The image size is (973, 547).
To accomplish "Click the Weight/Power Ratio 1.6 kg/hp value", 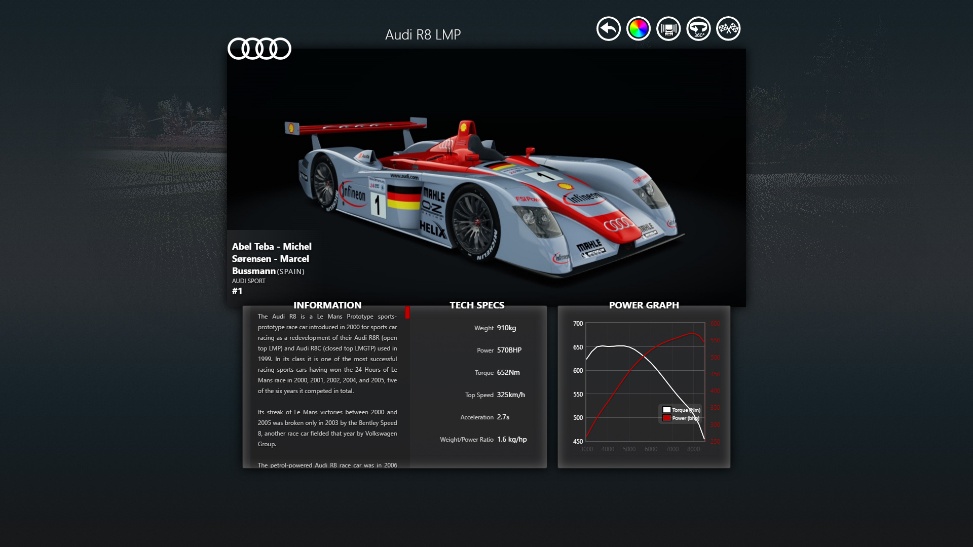I will 511,439.
